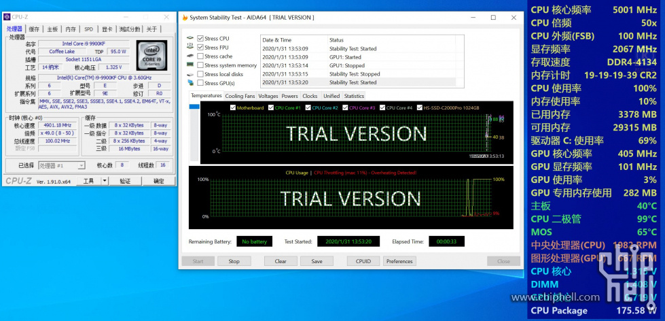
Task: Switch to the 測試分數 tab in CPU-Z
Action: 129,29
